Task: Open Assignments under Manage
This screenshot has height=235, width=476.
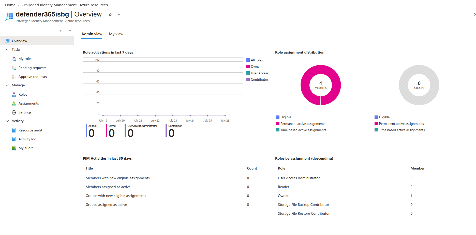Action: [29, 103]
